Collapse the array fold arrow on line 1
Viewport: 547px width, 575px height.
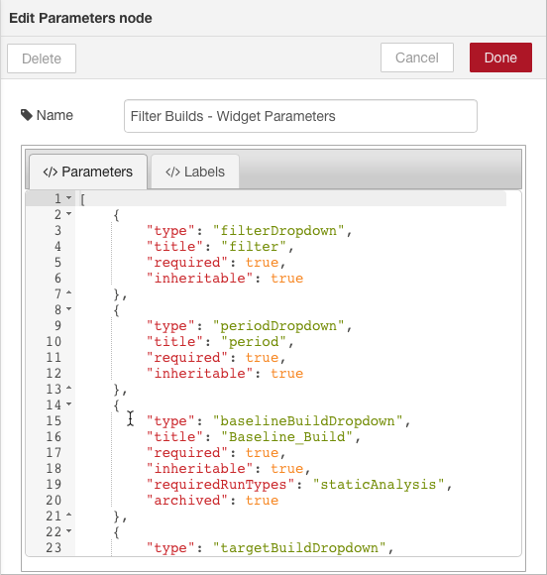(x=69, y=198)
